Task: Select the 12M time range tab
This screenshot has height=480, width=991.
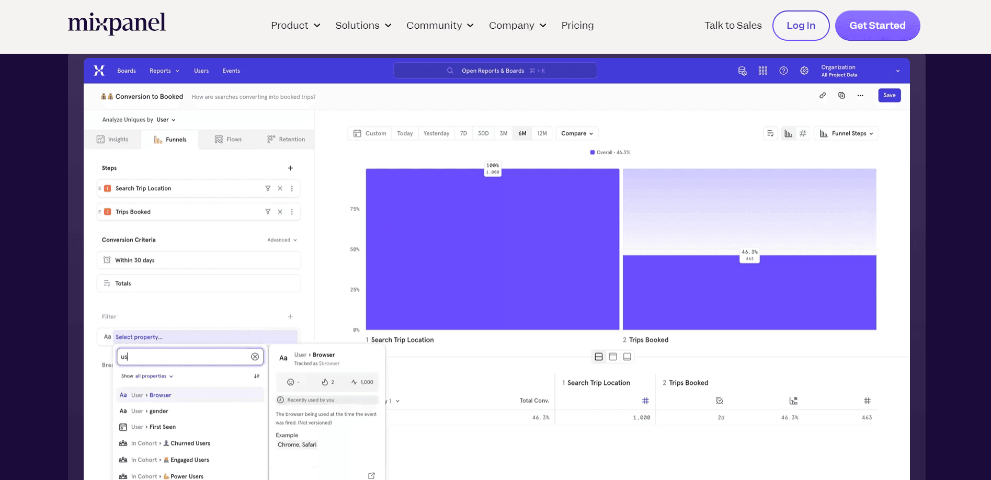Action: pos(542,133)
